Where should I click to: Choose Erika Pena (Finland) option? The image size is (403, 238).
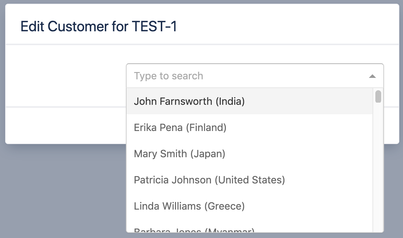coord(180,127)
